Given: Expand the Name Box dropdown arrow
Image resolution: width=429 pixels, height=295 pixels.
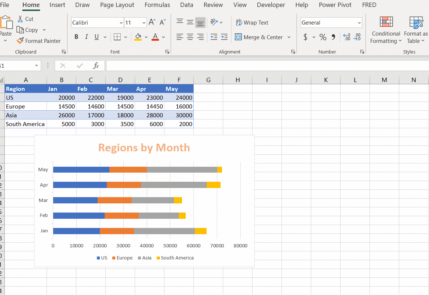Looking at the screenshot, I should coord(36,66).
